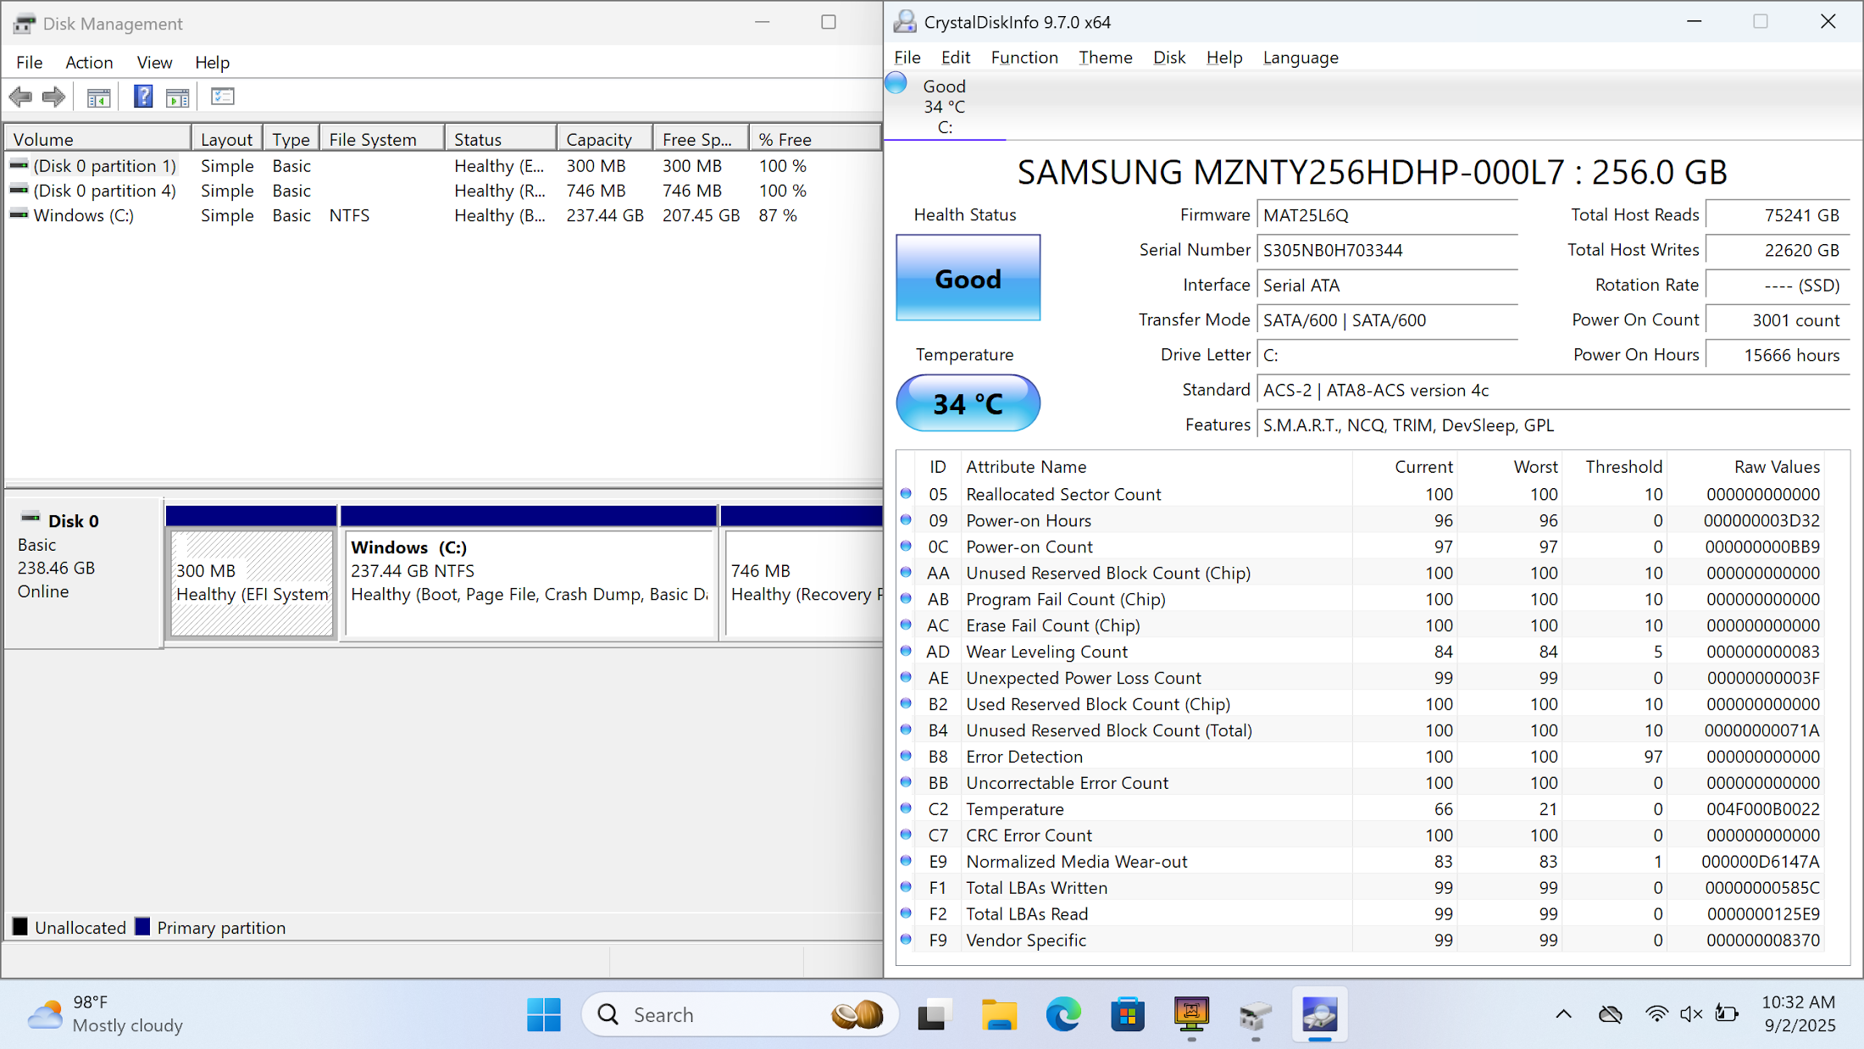Open Task View on the taskbar

[x=934, y=1014]
